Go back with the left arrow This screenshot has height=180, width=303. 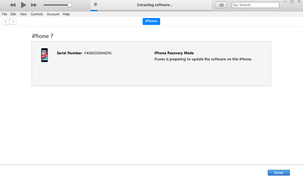coord(6,21)
